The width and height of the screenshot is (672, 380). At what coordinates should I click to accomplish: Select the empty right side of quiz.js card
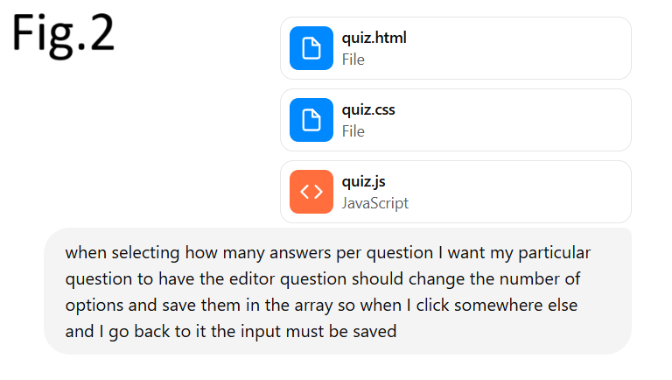click(x=542, y=192)
